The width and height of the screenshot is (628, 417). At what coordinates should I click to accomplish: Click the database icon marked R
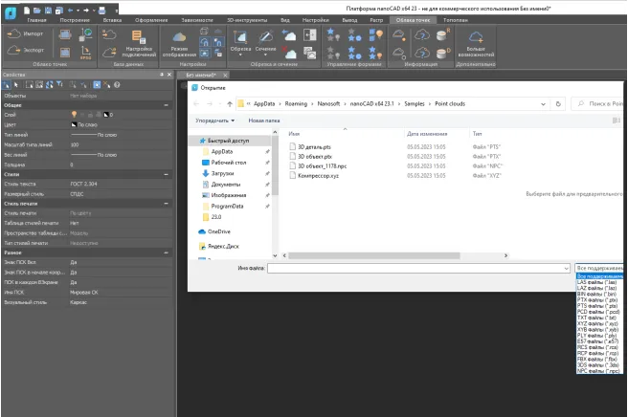coord(442,34)
